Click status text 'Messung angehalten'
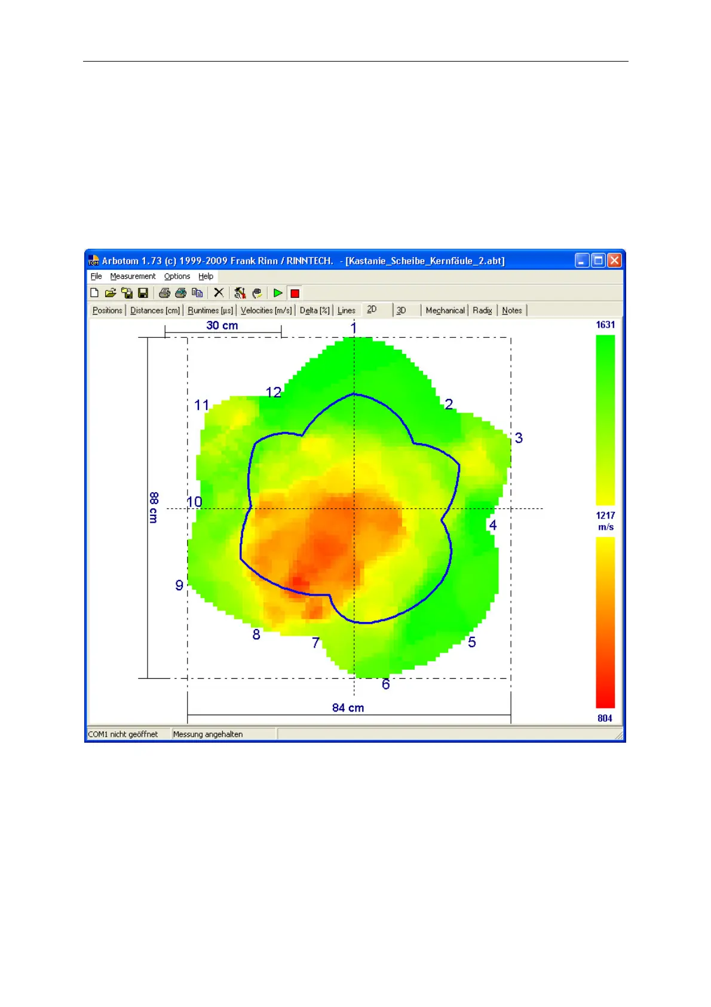This screenshot has height=1007, width=711. pyautogui.click(x=208, y=734)
